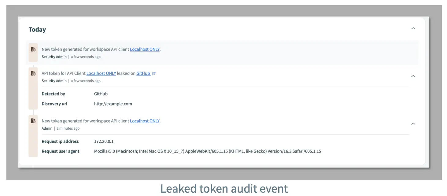Image resolution: width=447 pixels, height=196 pixels.
Task: Select the 'a few seconds ago' timestamp
Action: pyautogui.click(x=85, y=57)
